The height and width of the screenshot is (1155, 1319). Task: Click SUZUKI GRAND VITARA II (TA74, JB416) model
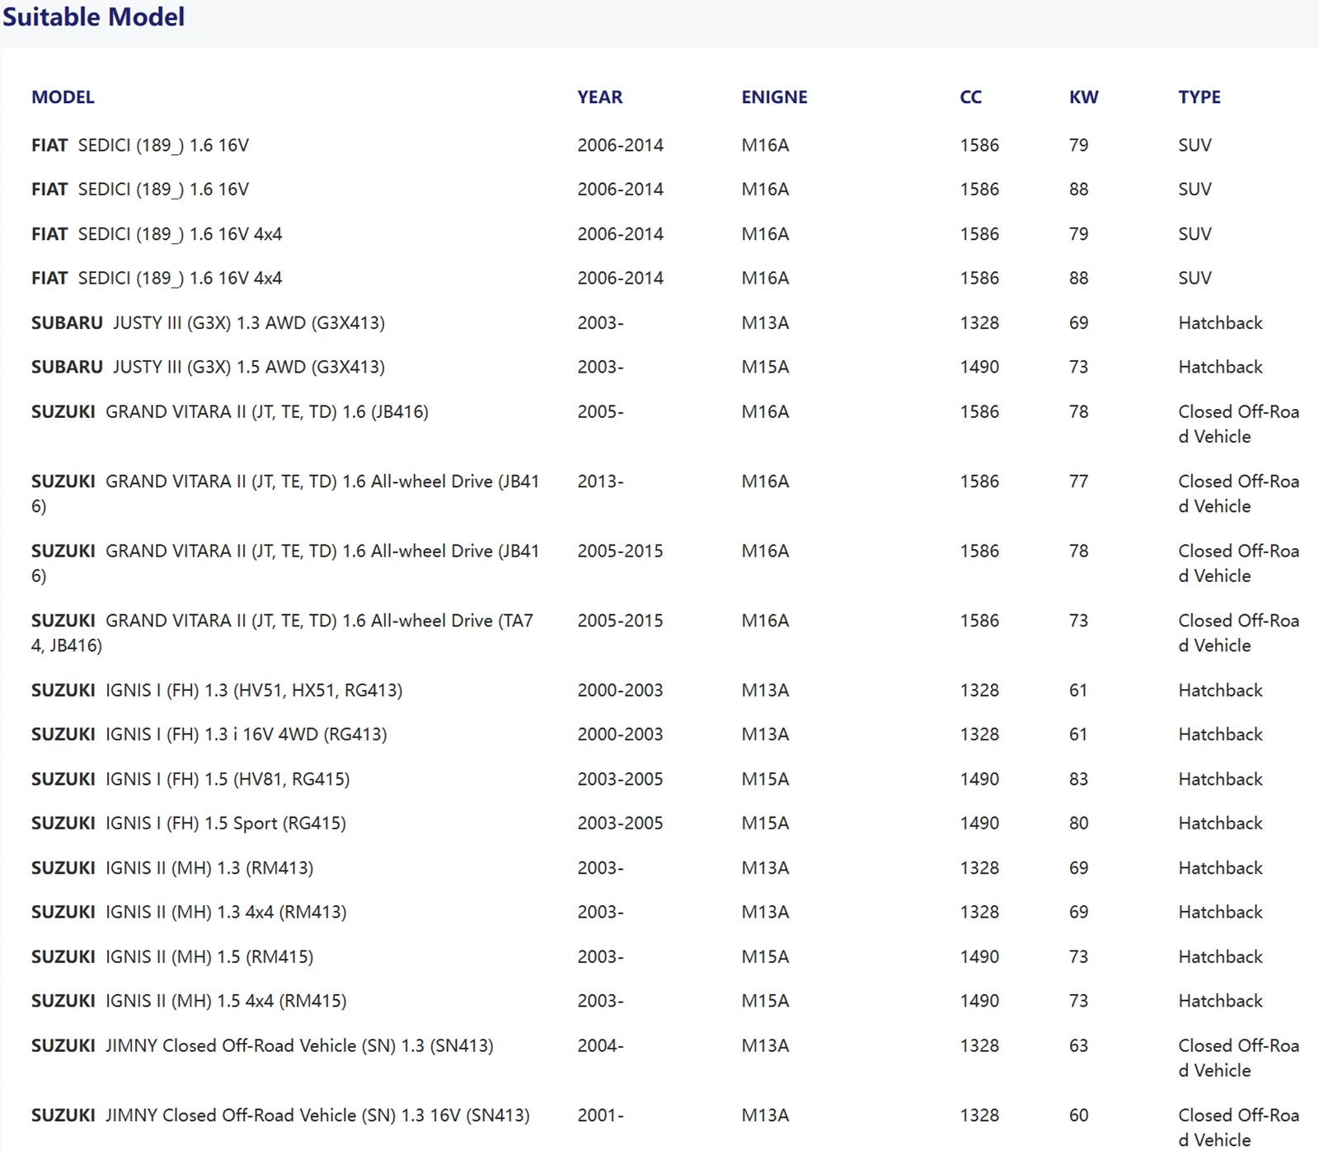tap(283, 632)
